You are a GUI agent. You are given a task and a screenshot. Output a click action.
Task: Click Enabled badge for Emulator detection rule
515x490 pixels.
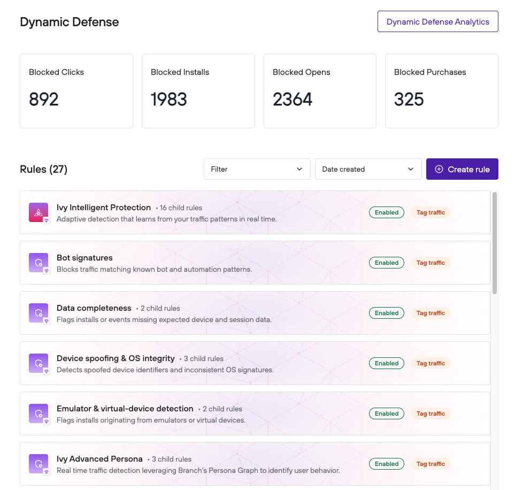[x=386, y=414]
